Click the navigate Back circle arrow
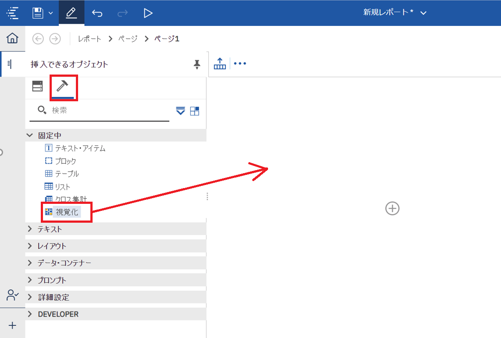The width and height of the screenshot is (501, 338). tap(38, 39)
